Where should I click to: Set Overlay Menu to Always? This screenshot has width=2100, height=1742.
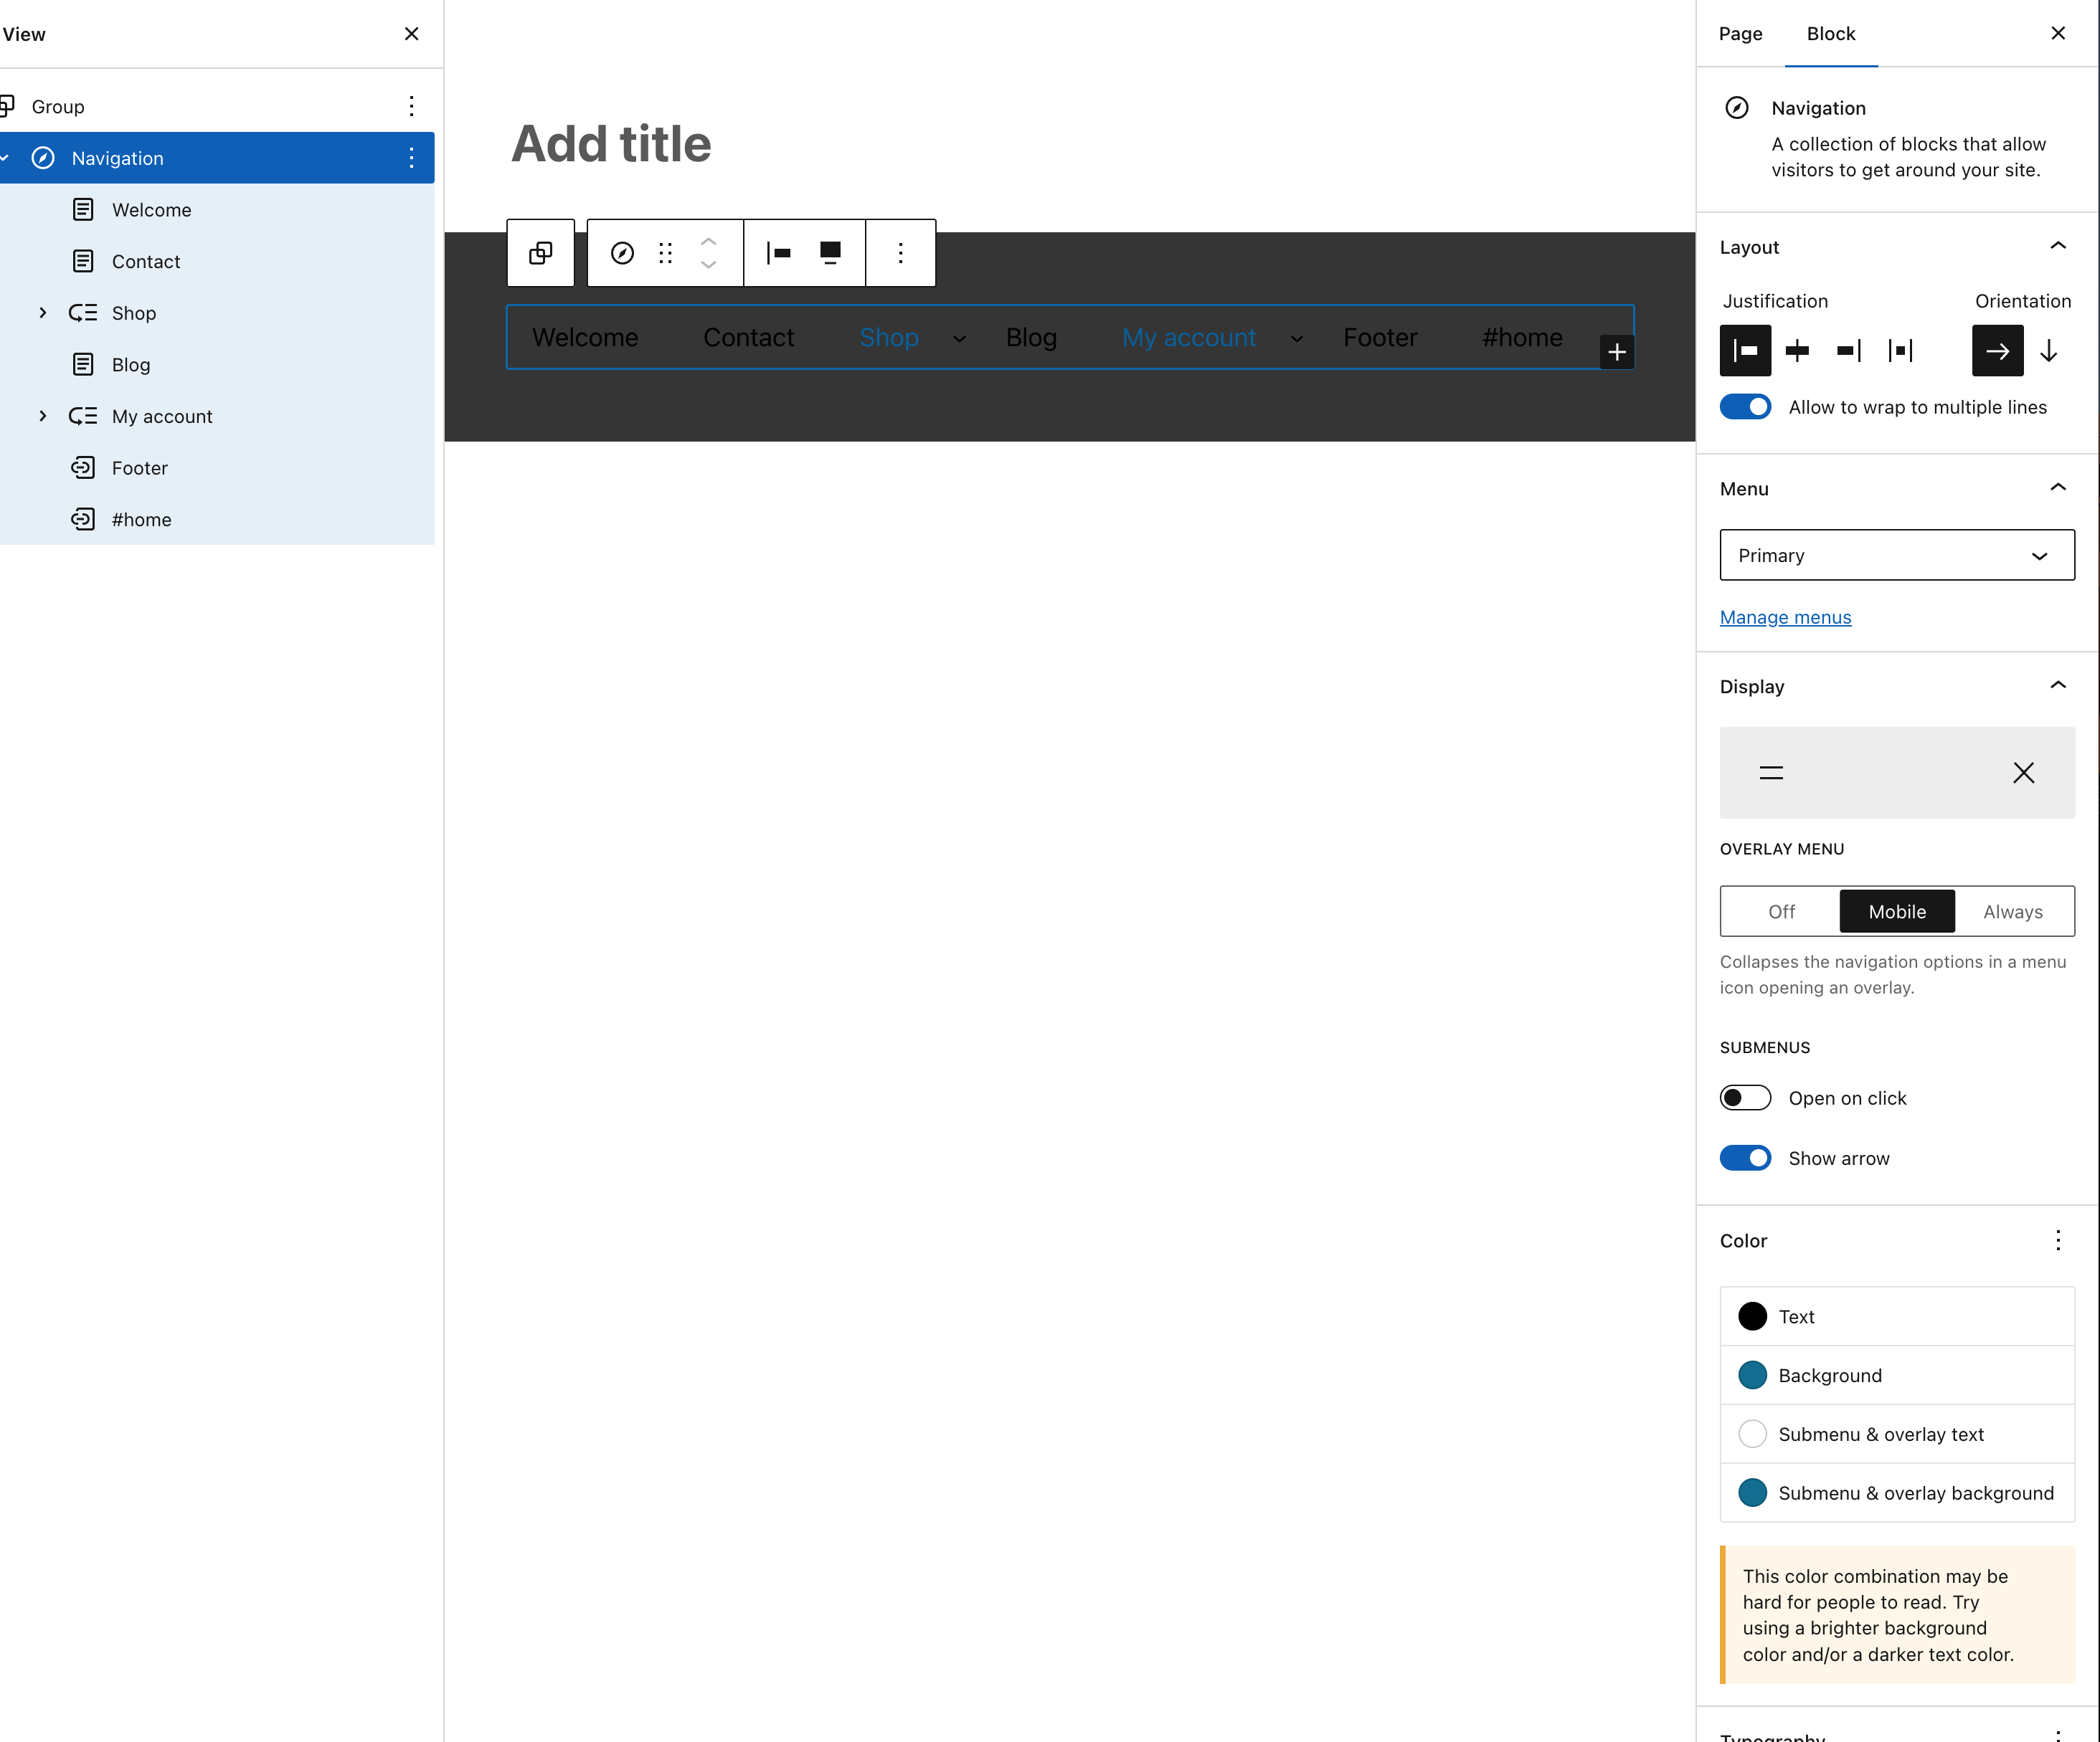(x=2012, y=910)
